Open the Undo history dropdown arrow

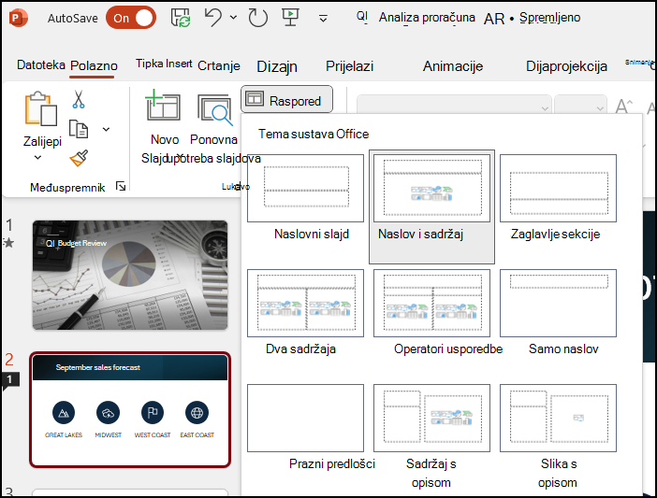(233, 18)
